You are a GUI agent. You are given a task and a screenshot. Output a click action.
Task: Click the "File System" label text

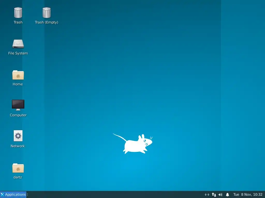click(x=18, y=53)
